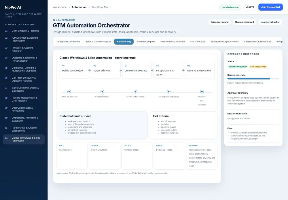
Task: Open Workspace breadcrumb link
Action: [60, 7]
